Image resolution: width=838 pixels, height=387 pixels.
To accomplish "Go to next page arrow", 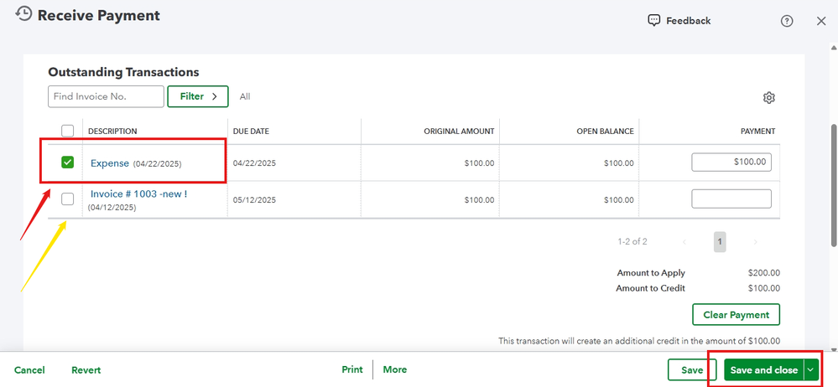I will (755, 242).
